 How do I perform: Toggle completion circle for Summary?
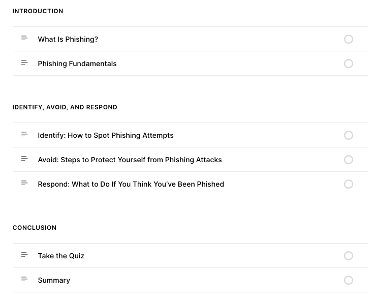[349, 280]
